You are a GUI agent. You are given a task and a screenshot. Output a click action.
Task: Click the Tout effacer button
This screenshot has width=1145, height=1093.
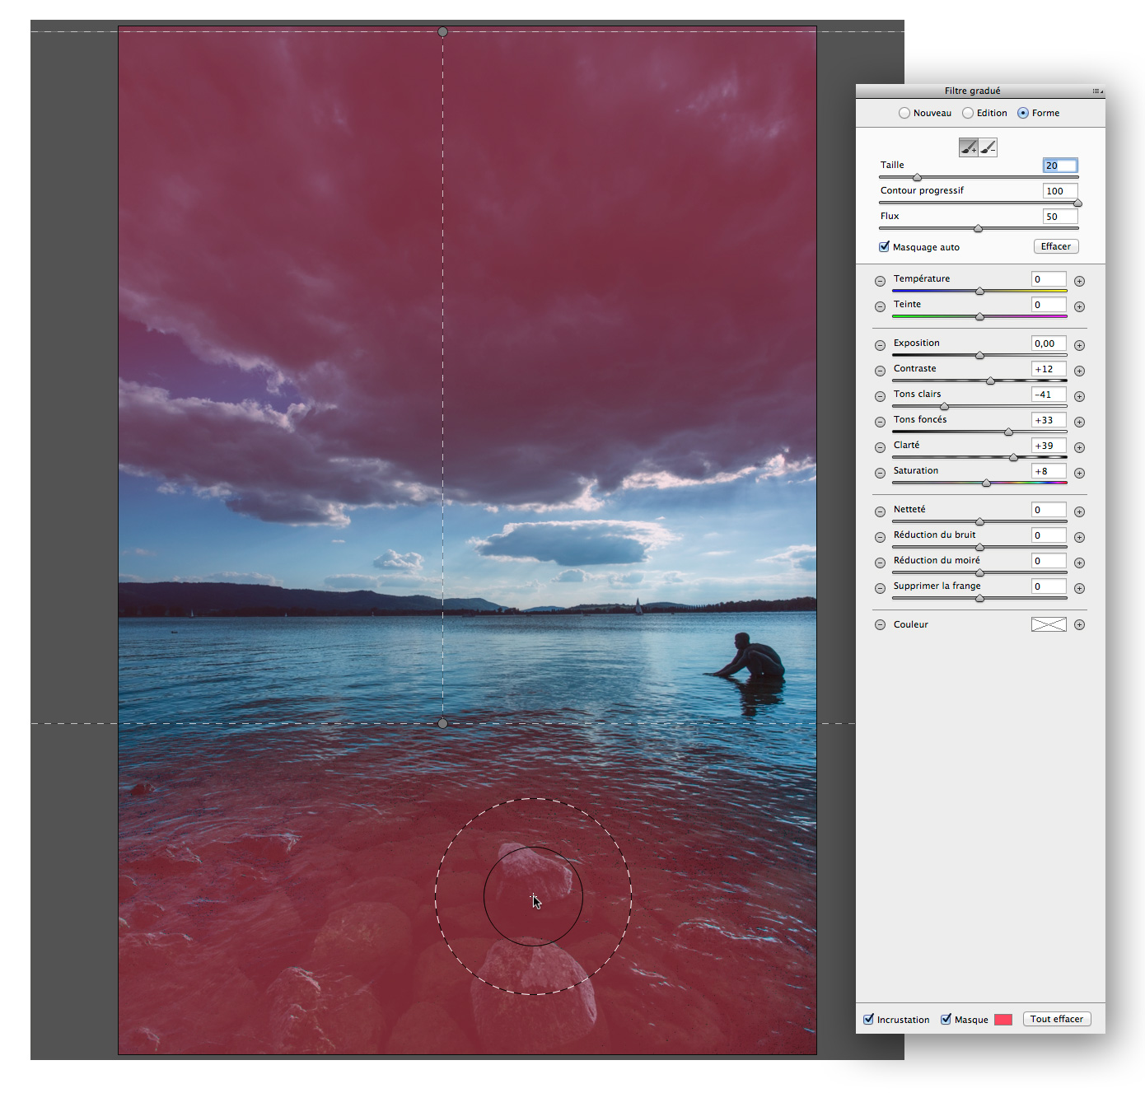click(1057, 1019)
